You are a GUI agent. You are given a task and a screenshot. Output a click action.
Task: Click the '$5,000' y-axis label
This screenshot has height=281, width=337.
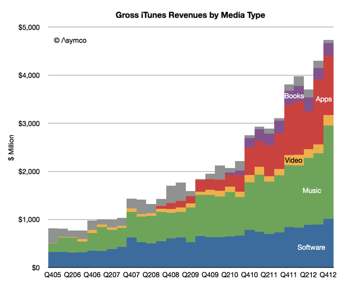(29, 27)
